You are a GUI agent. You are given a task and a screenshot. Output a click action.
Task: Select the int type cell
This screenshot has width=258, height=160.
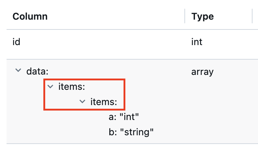[197, 42]
